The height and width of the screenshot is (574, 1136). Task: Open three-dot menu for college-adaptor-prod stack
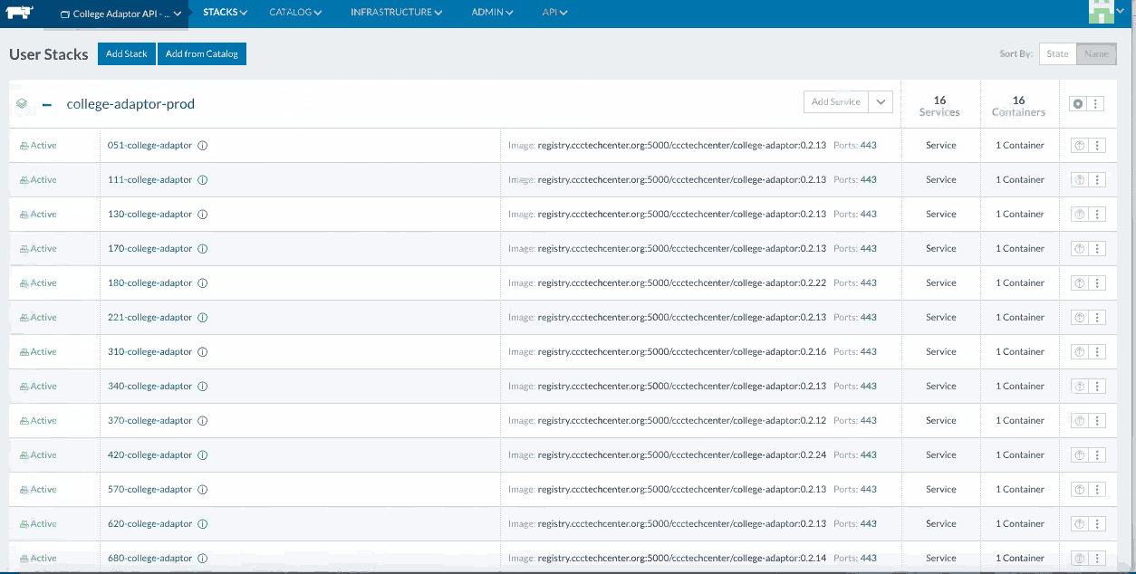pyautogui.click(x=1096, y=104)
